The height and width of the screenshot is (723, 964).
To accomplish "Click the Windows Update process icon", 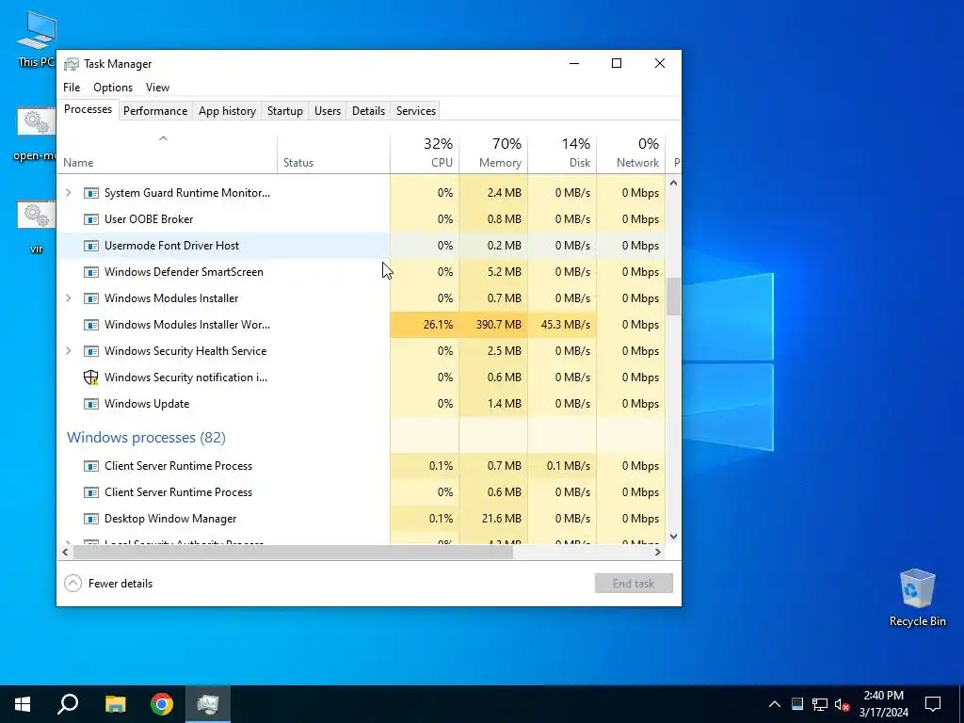I will click(x=91, y=404).
